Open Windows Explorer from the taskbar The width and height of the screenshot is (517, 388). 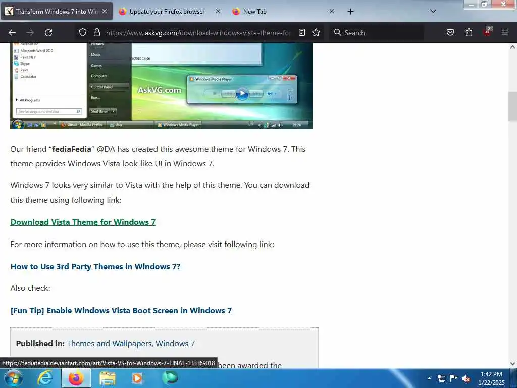click(x=108, y=378)
